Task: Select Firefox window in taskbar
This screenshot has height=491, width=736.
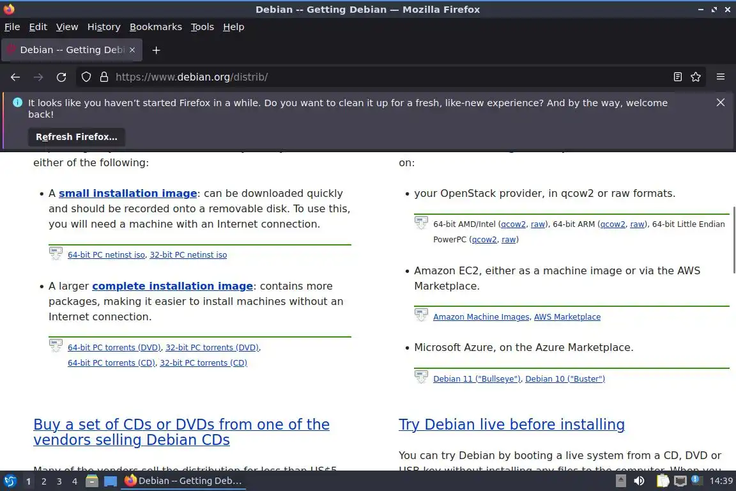Action: (183, 481)
